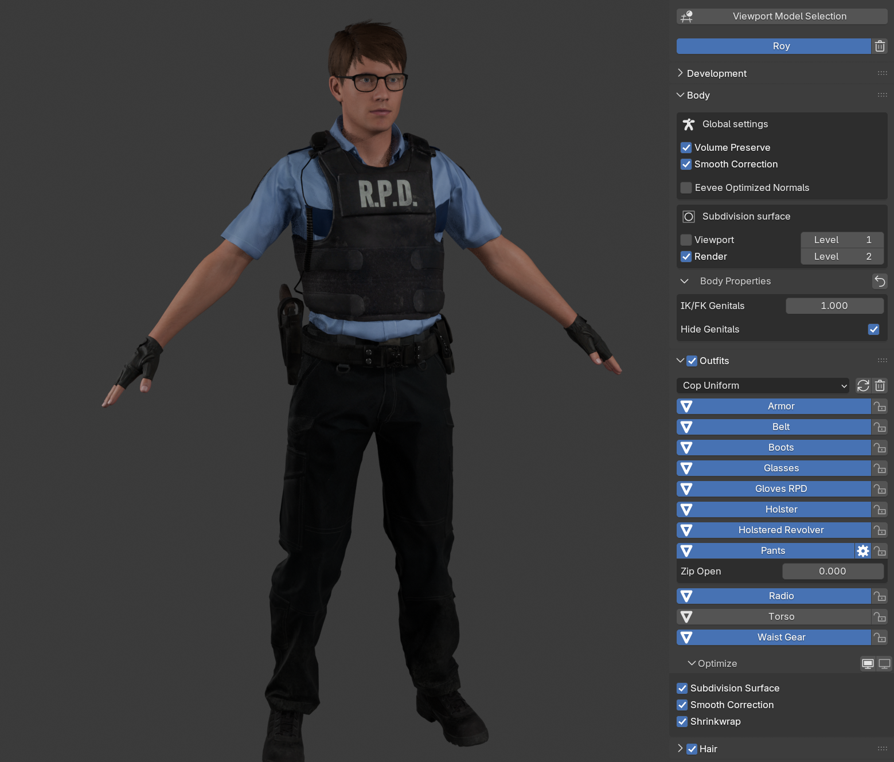The width and height of the screenshot is (894, 762).
Task: Select the Roy model button
Action: pyautogui.click(x=774, y=46)
